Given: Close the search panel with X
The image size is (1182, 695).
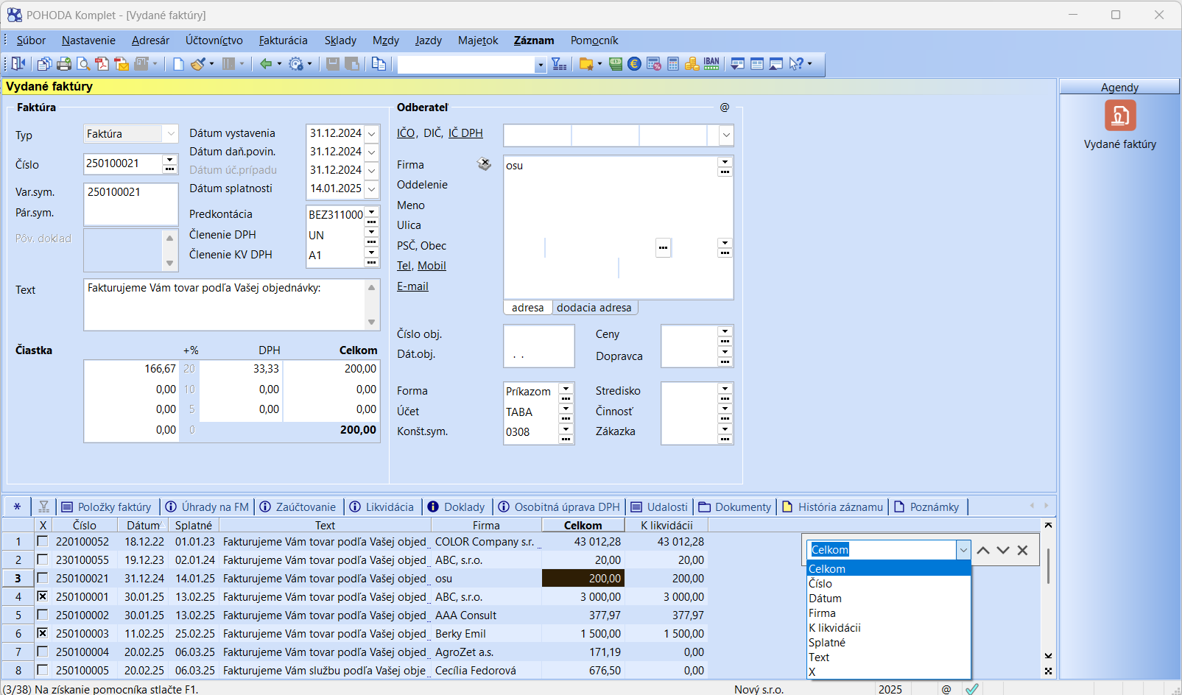Looking at the screenshot, I should (x=1023, y=550).
